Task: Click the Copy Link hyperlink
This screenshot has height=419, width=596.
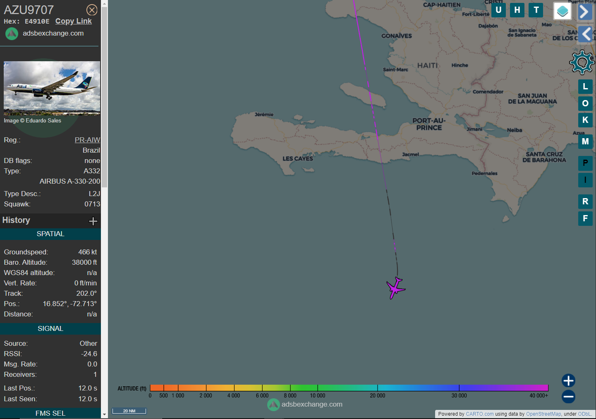Action: [x=74, y=21]
